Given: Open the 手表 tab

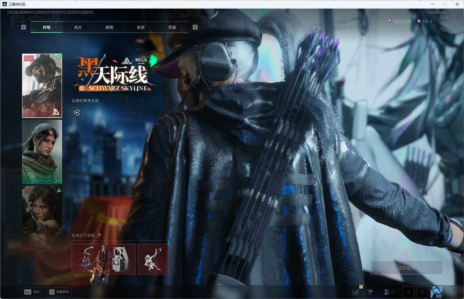Looking at the screenshot, I should coord(172,27).
